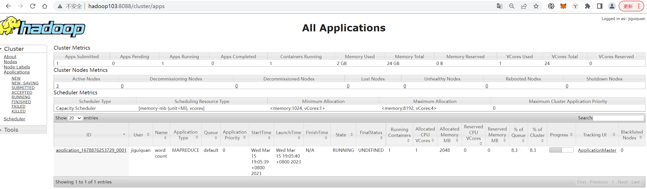
Task: Sort by State column
Action: (352, 135)
